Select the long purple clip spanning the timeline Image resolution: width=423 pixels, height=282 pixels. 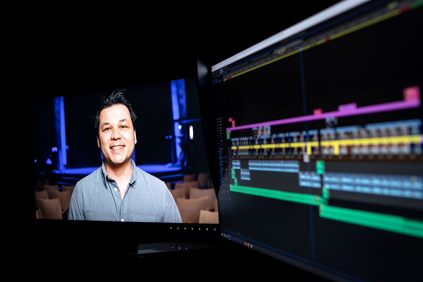pos(324,115)
